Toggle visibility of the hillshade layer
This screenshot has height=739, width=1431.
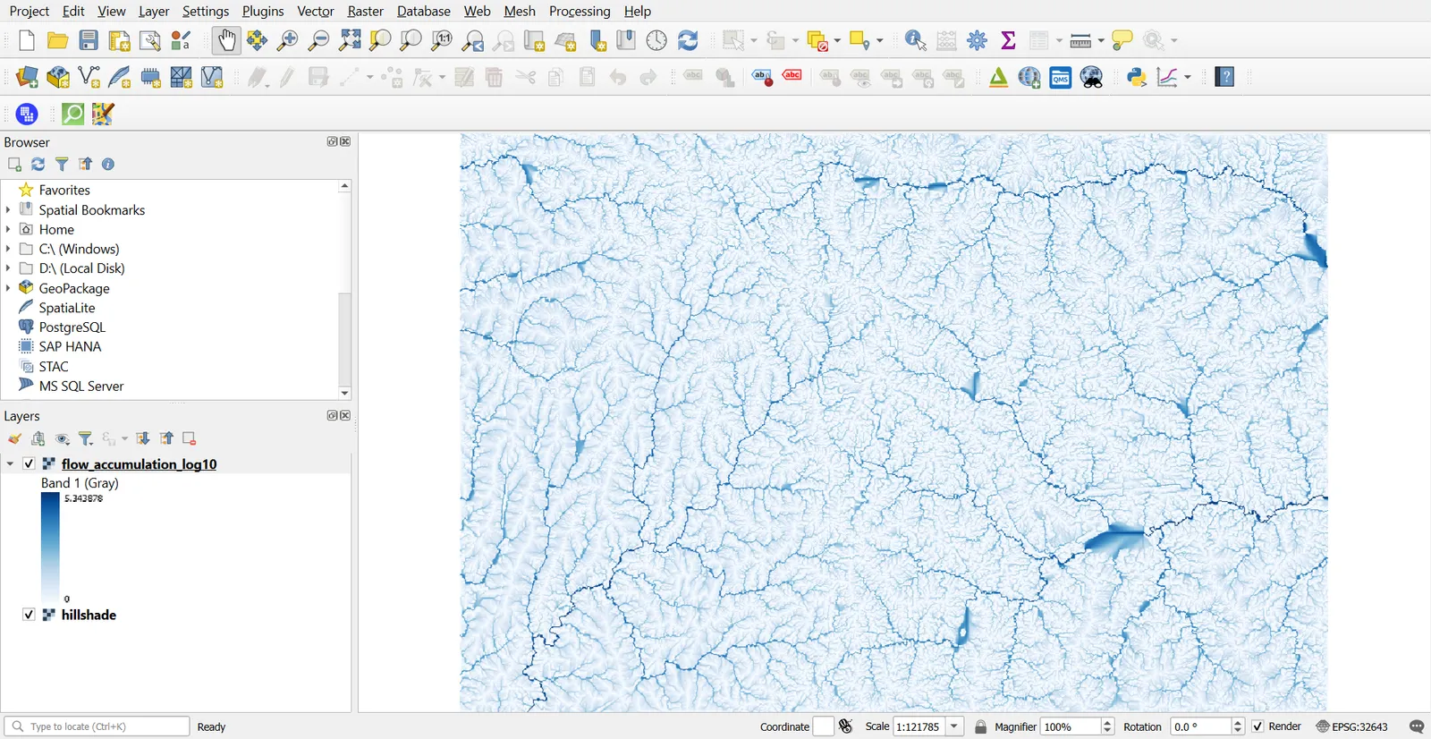point(29,615)
